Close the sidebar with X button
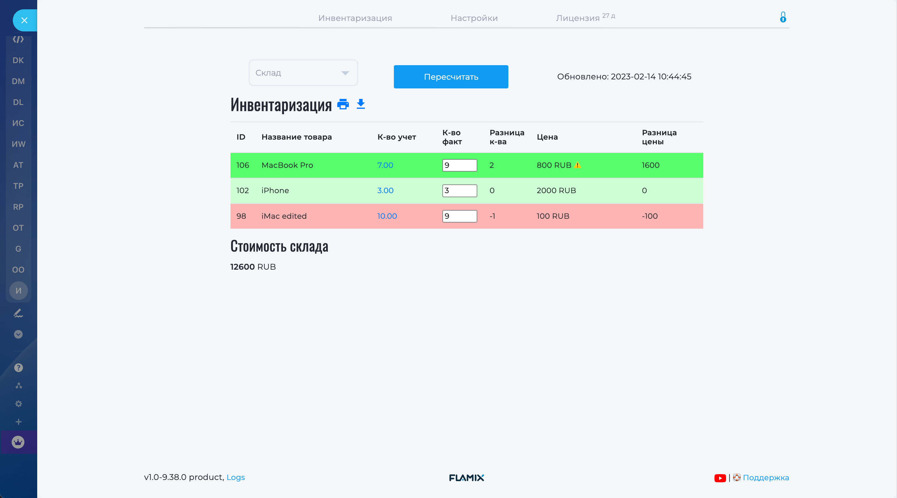This screenshot has height=498, width=897. coord(24,21)
